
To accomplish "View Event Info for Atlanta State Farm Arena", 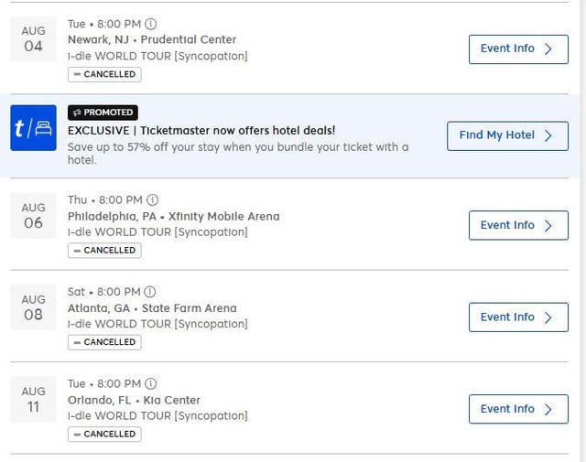I will 517,317.
